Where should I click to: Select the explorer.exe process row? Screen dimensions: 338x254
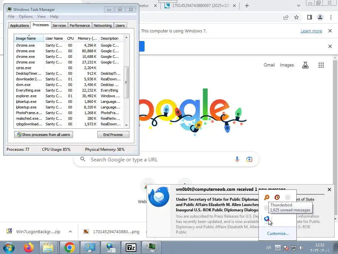coord(69,96)
